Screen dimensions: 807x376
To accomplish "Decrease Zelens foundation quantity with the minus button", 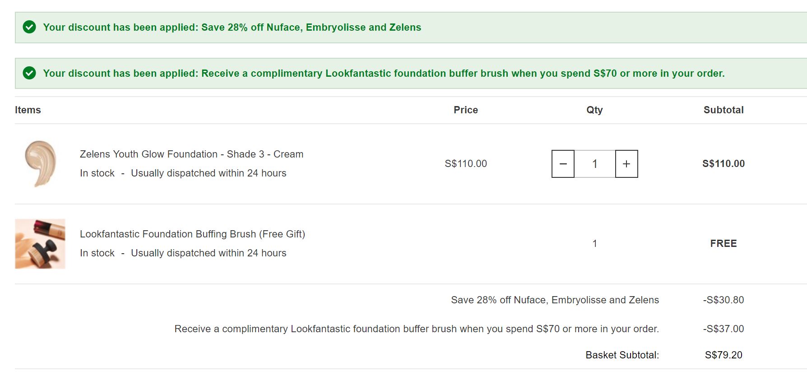I will (563, 164).
